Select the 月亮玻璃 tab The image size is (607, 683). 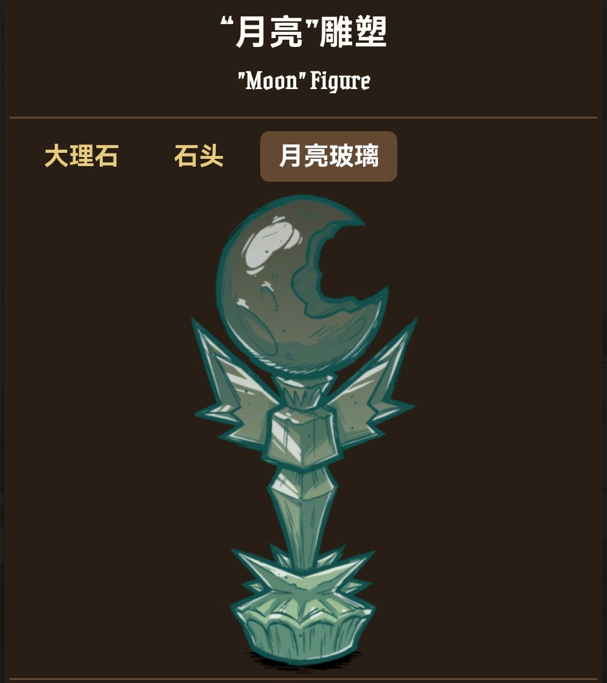click(329, 156)
